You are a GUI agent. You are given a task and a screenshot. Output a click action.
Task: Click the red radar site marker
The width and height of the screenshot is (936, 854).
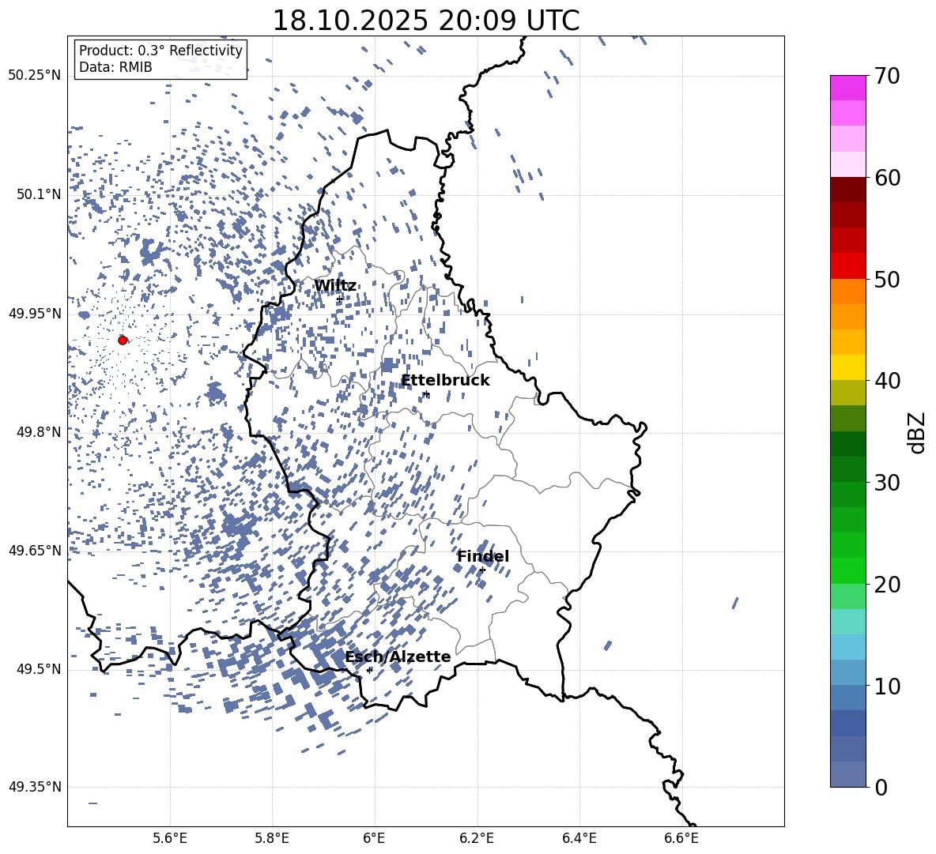(x=123, y=340)
